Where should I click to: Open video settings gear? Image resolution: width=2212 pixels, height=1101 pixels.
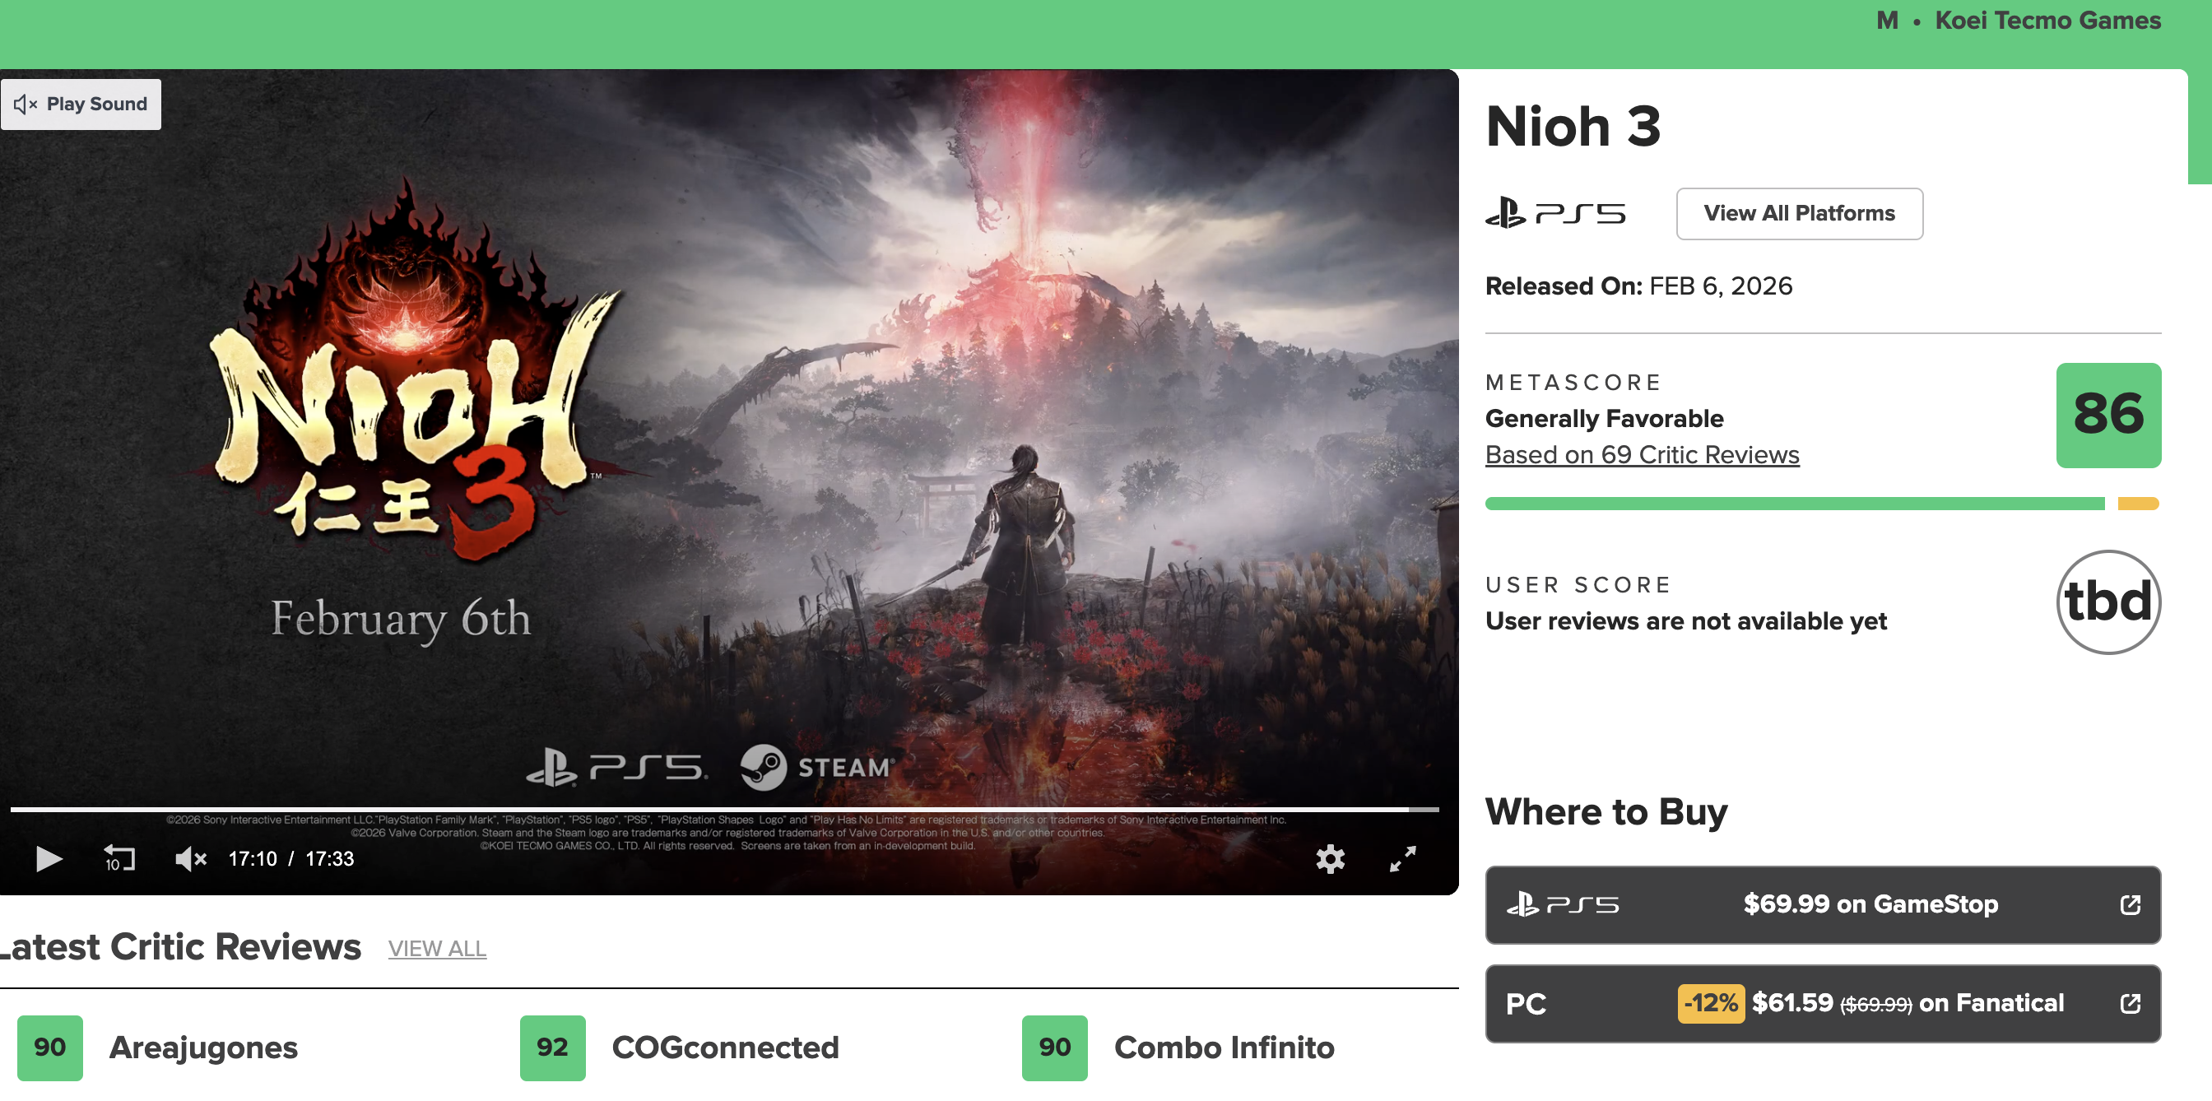[1330, 859]
